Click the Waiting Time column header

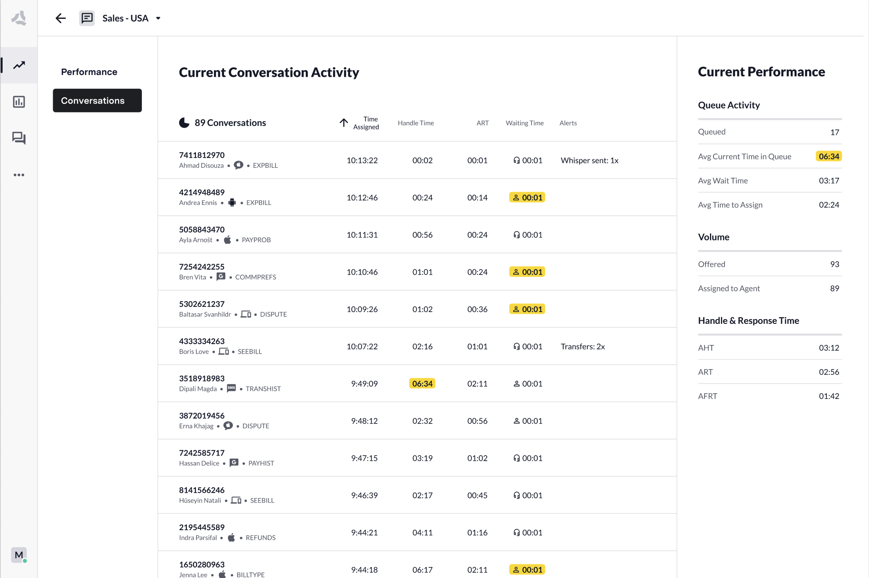point(525,123)
